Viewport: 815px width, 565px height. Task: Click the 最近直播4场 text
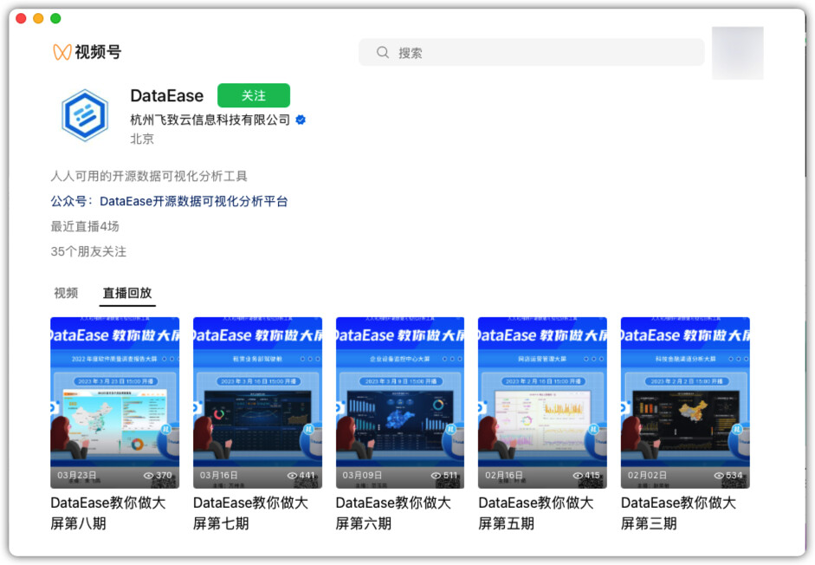point(86,226)
